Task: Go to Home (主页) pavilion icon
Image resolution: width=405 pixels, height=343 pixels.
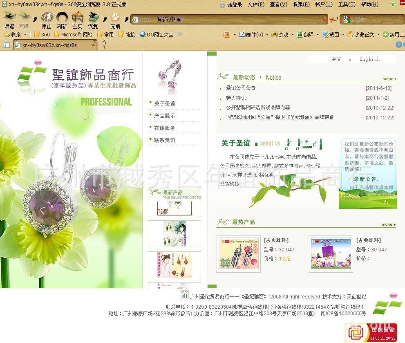Action: tap(77, 18)
